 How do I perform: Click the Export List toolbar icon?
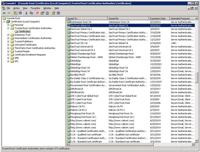(47, 13)
